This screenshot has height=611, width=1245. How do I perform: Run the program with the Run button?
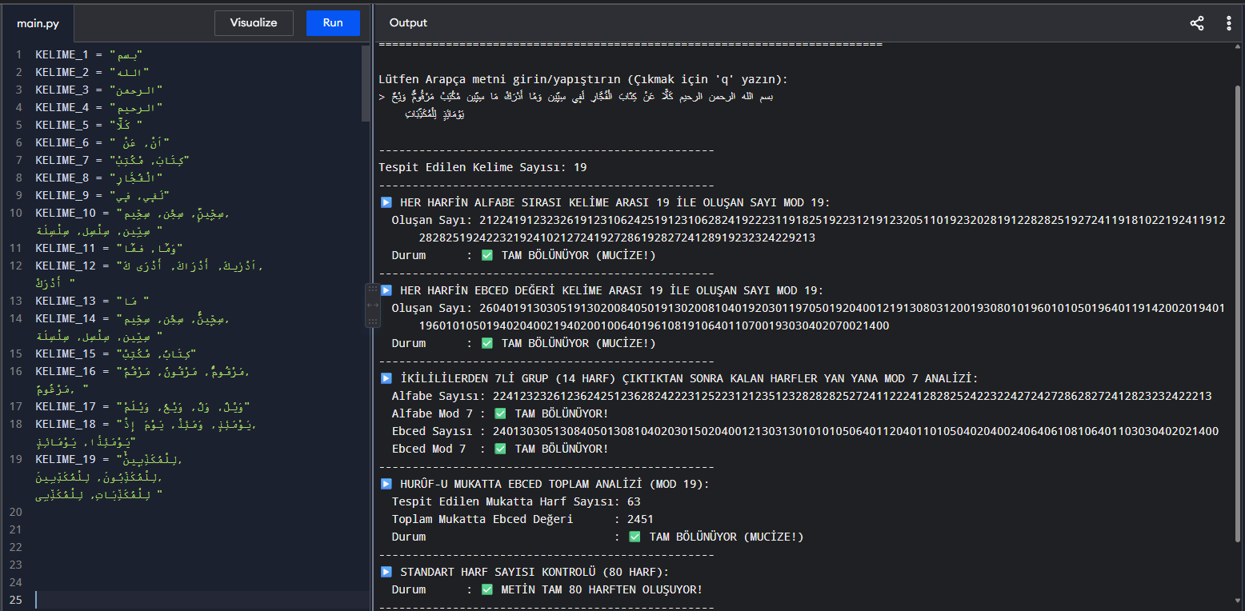pos(333,23)
